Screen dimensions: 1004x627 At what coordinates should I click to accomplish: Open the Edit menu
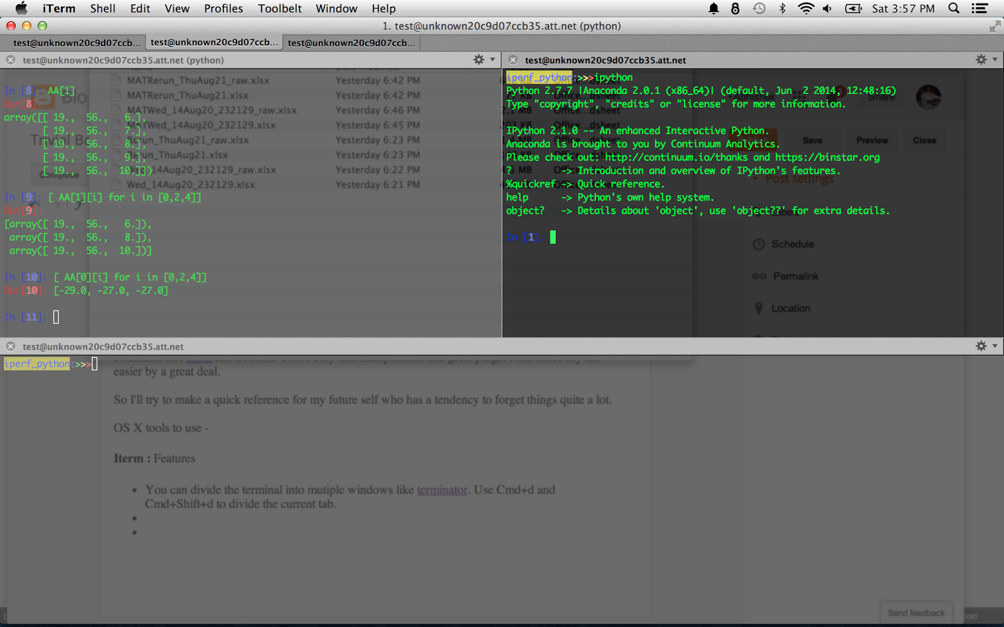140,8
